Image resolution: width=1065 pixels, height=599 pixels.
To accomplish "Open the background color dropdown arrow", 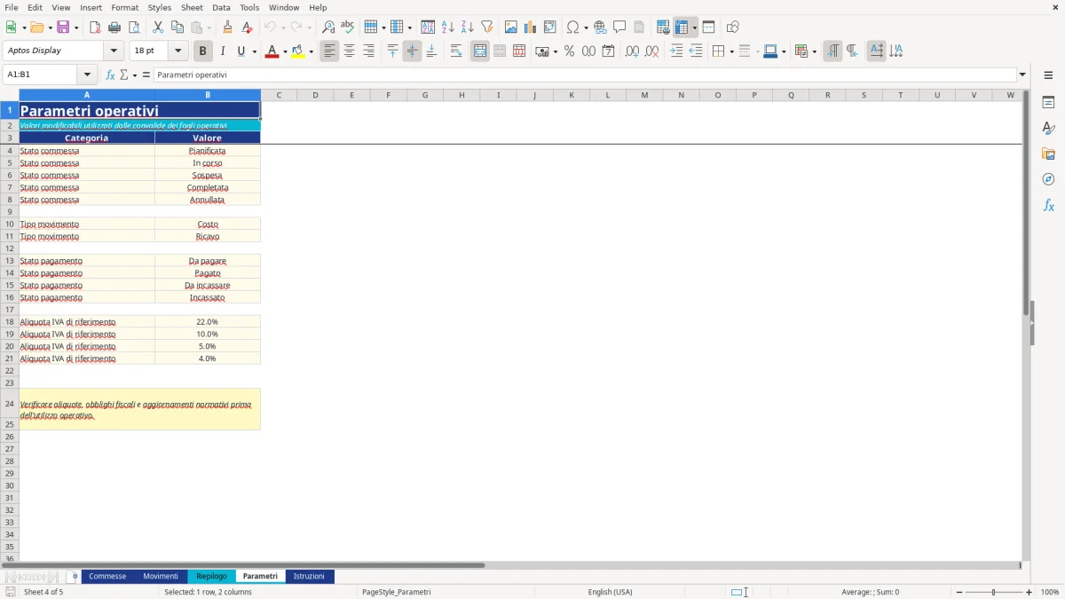I will point(311,51).
